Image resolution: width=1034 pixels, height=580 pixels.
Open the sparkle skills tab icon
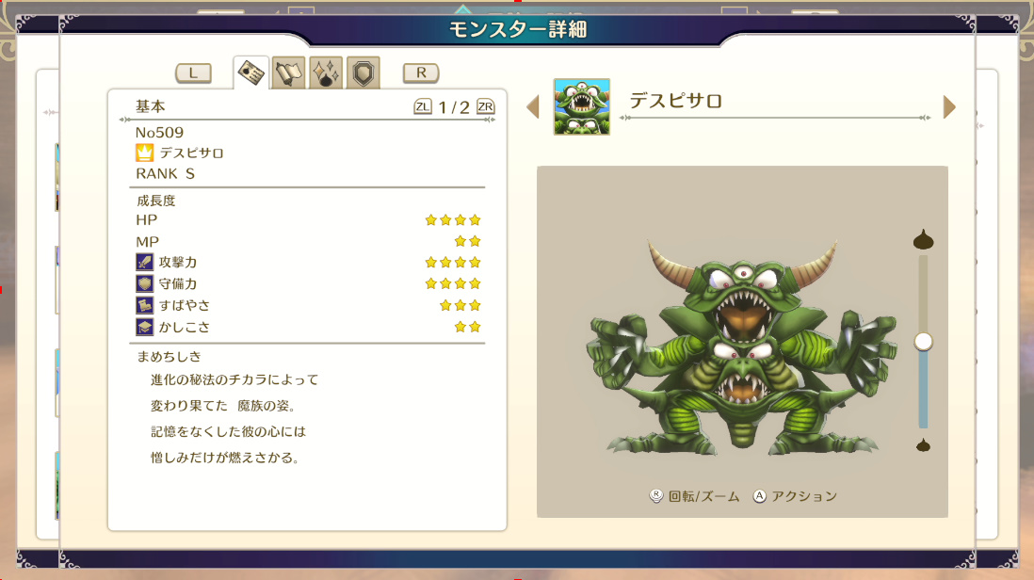[326, 72]
